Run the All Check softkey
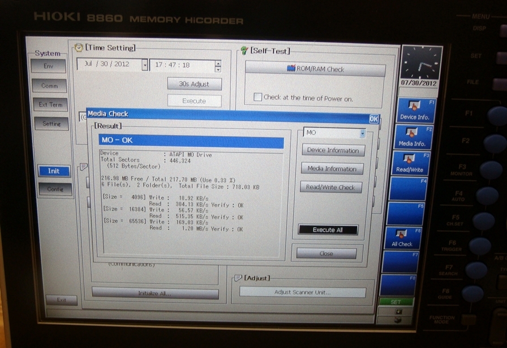This screenshot has height=348, width=507. [x=402, y=238]
